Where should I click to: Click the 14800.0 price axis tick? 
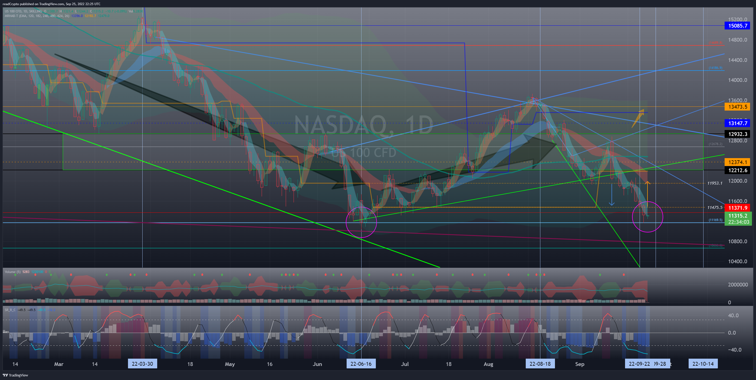point(738,40)
